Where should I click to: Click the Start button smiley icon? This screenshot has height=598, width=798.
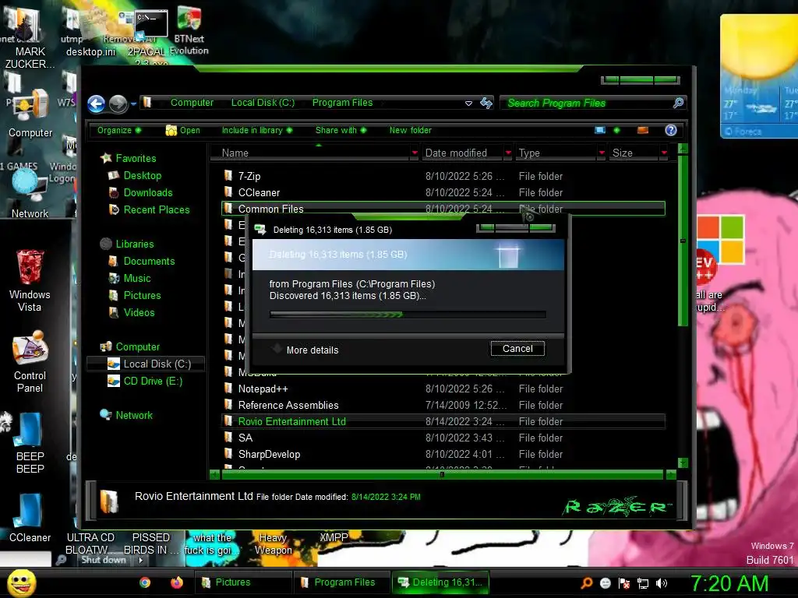tap(21, 582)
